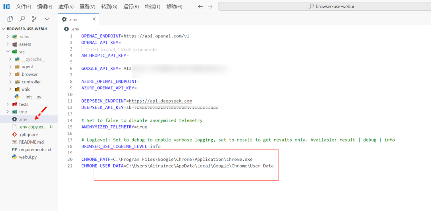
Task: Expand the utils folder chevron
Action: coord(10,89)
